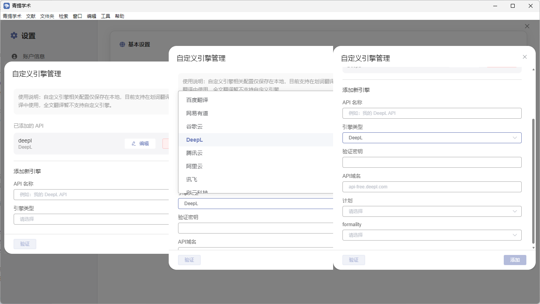Choose 腾讯云 in the engine type list
Image resolution: width=540 pixels, height=304 pixels.
click(194, 153)
